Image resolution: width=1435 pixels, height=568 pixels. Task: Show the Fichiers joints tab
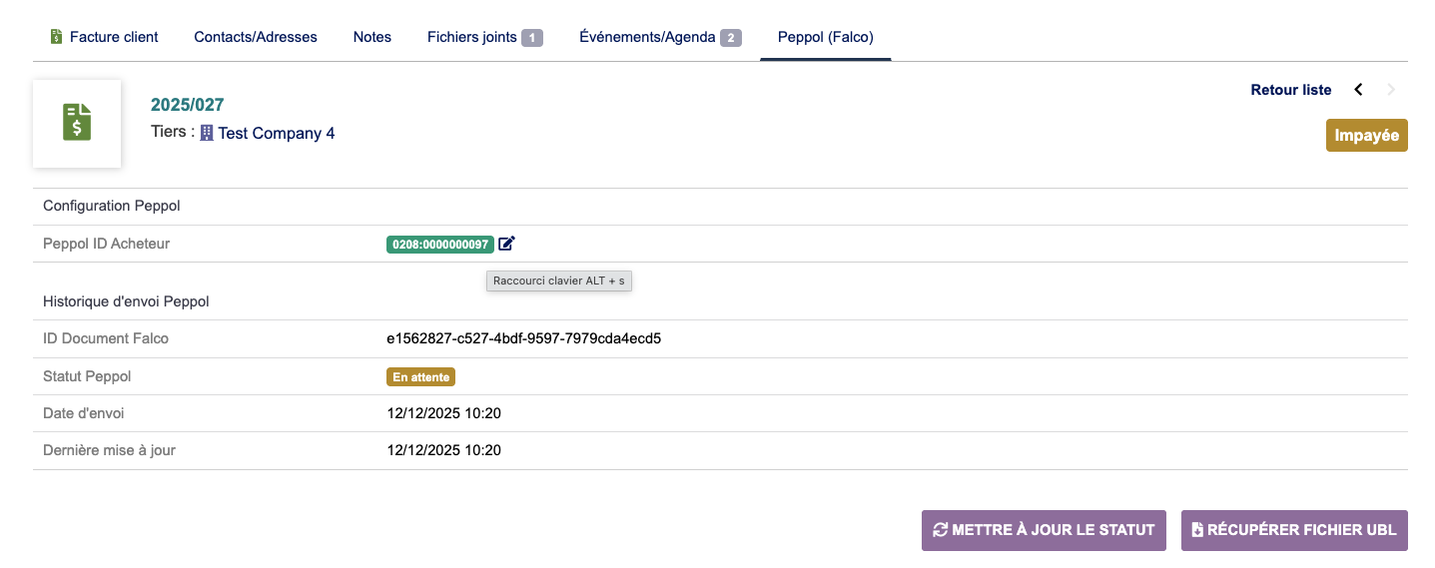pos(472,37)
